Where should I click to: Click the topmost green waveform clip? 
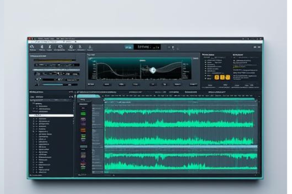179,112
